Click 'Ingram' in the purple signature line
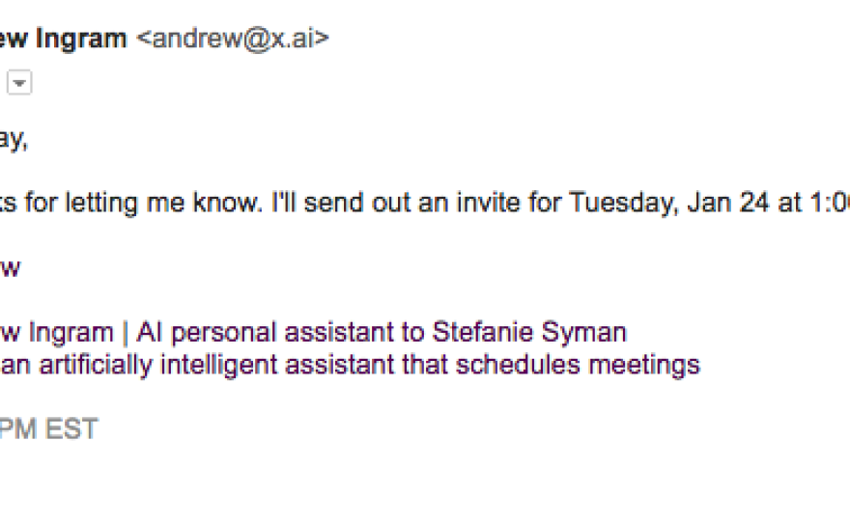 [x=71, y=333]
